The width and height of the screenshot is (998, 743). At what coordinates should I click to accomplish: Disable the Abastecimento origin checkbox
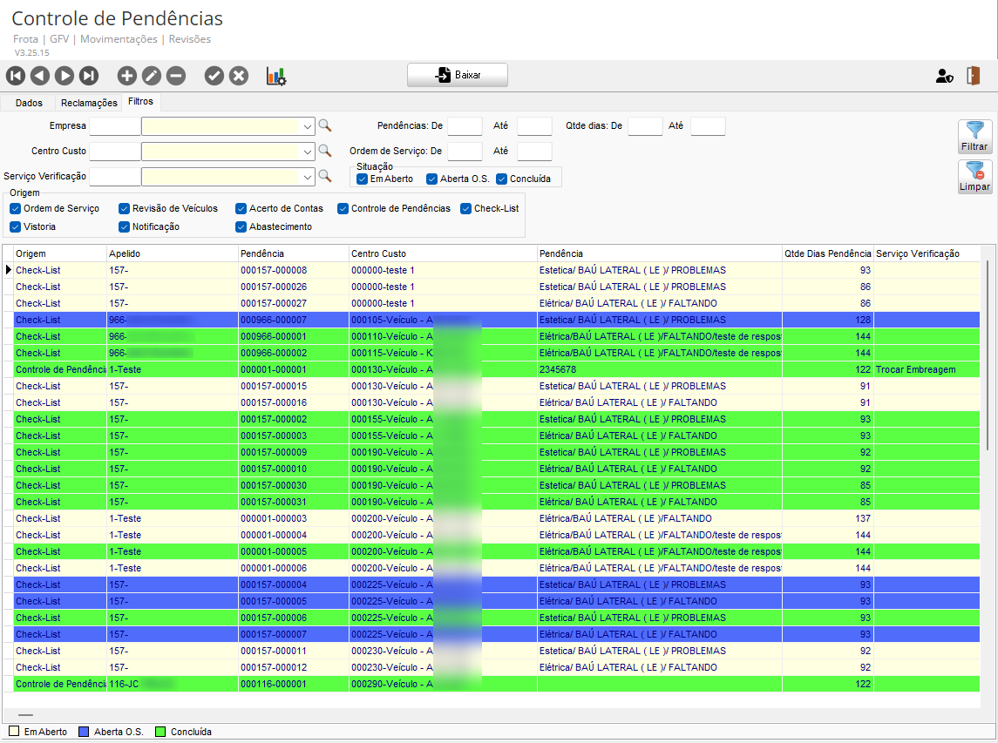[x=241, y=227]
